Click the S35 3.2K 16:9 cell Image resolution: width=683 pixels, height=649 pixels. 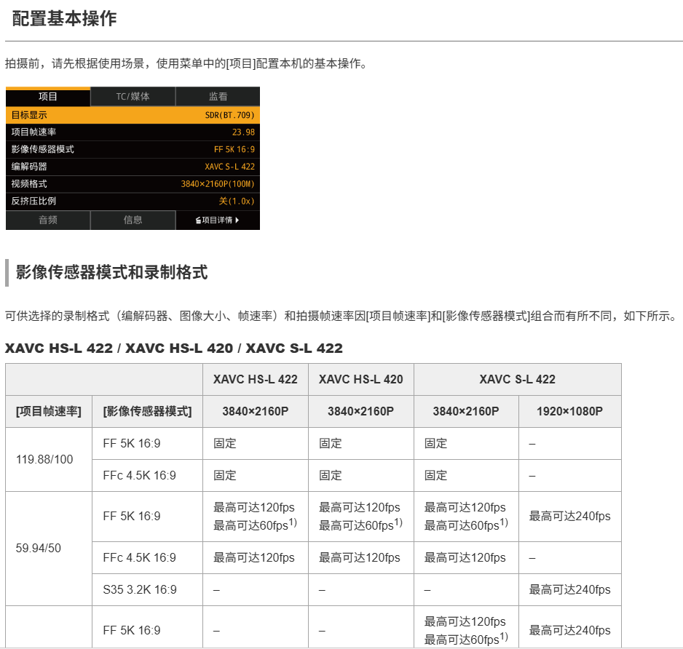pyautogui.click(x=147, y=590)
